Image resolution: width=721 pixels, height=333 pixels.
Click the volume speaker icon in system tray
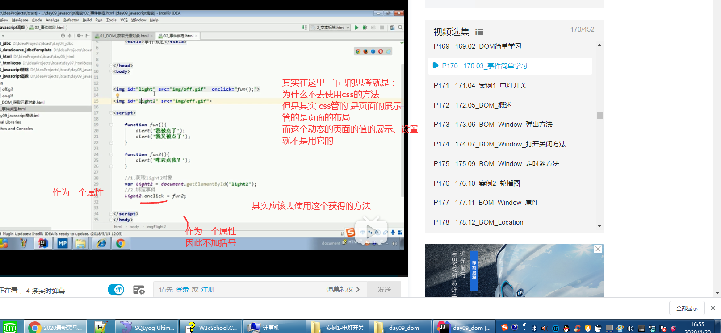[x=630, y=329]
